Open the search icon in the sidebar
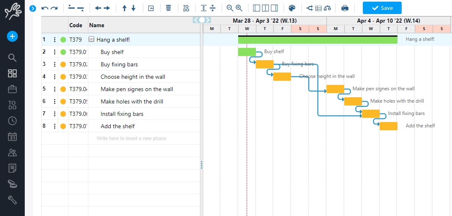This screenshot has width=452, height=216. (12, 57)
